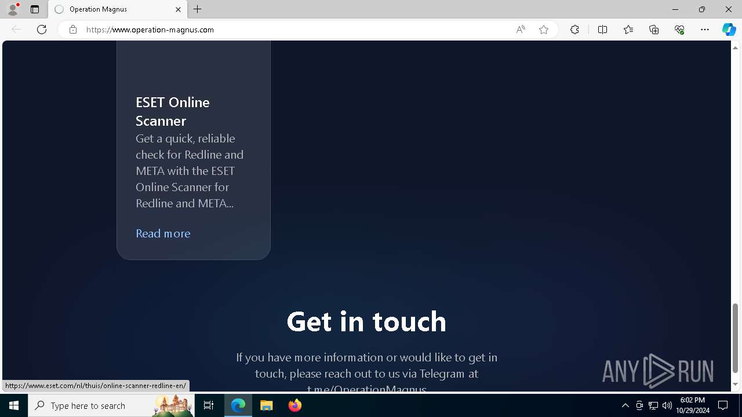Close the Operation Magnus tab
This screenshot has height=417, width=742.
(178, 9)
